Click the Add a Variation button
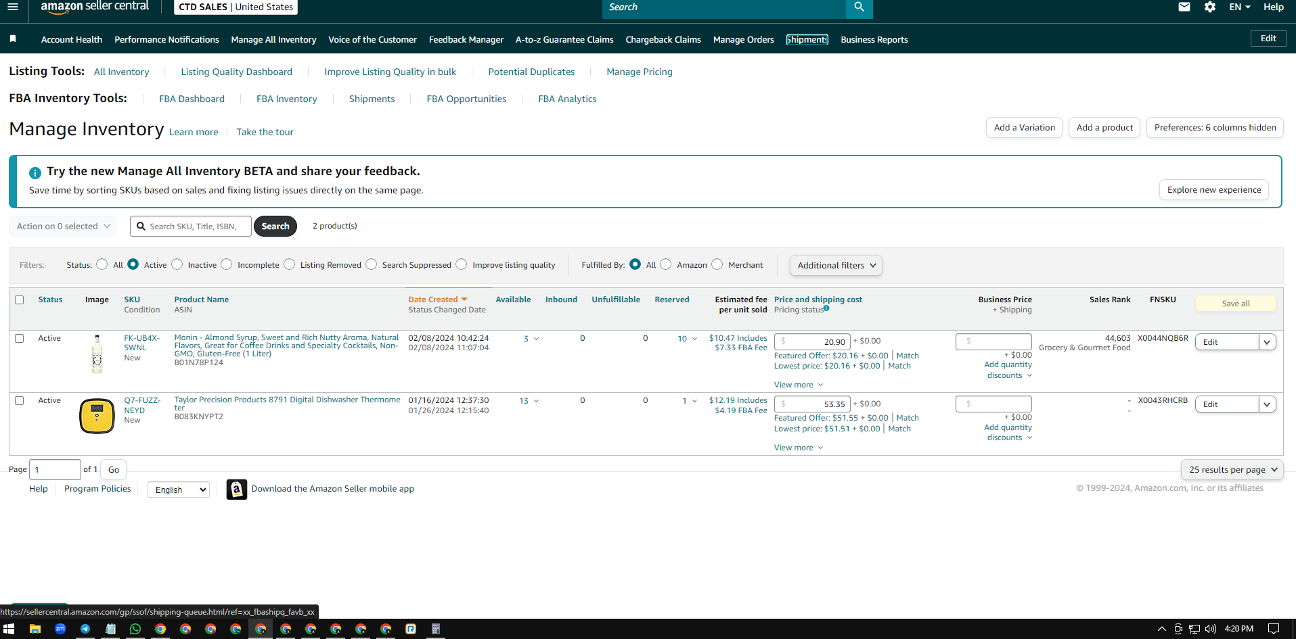 tap(1024, 128)
